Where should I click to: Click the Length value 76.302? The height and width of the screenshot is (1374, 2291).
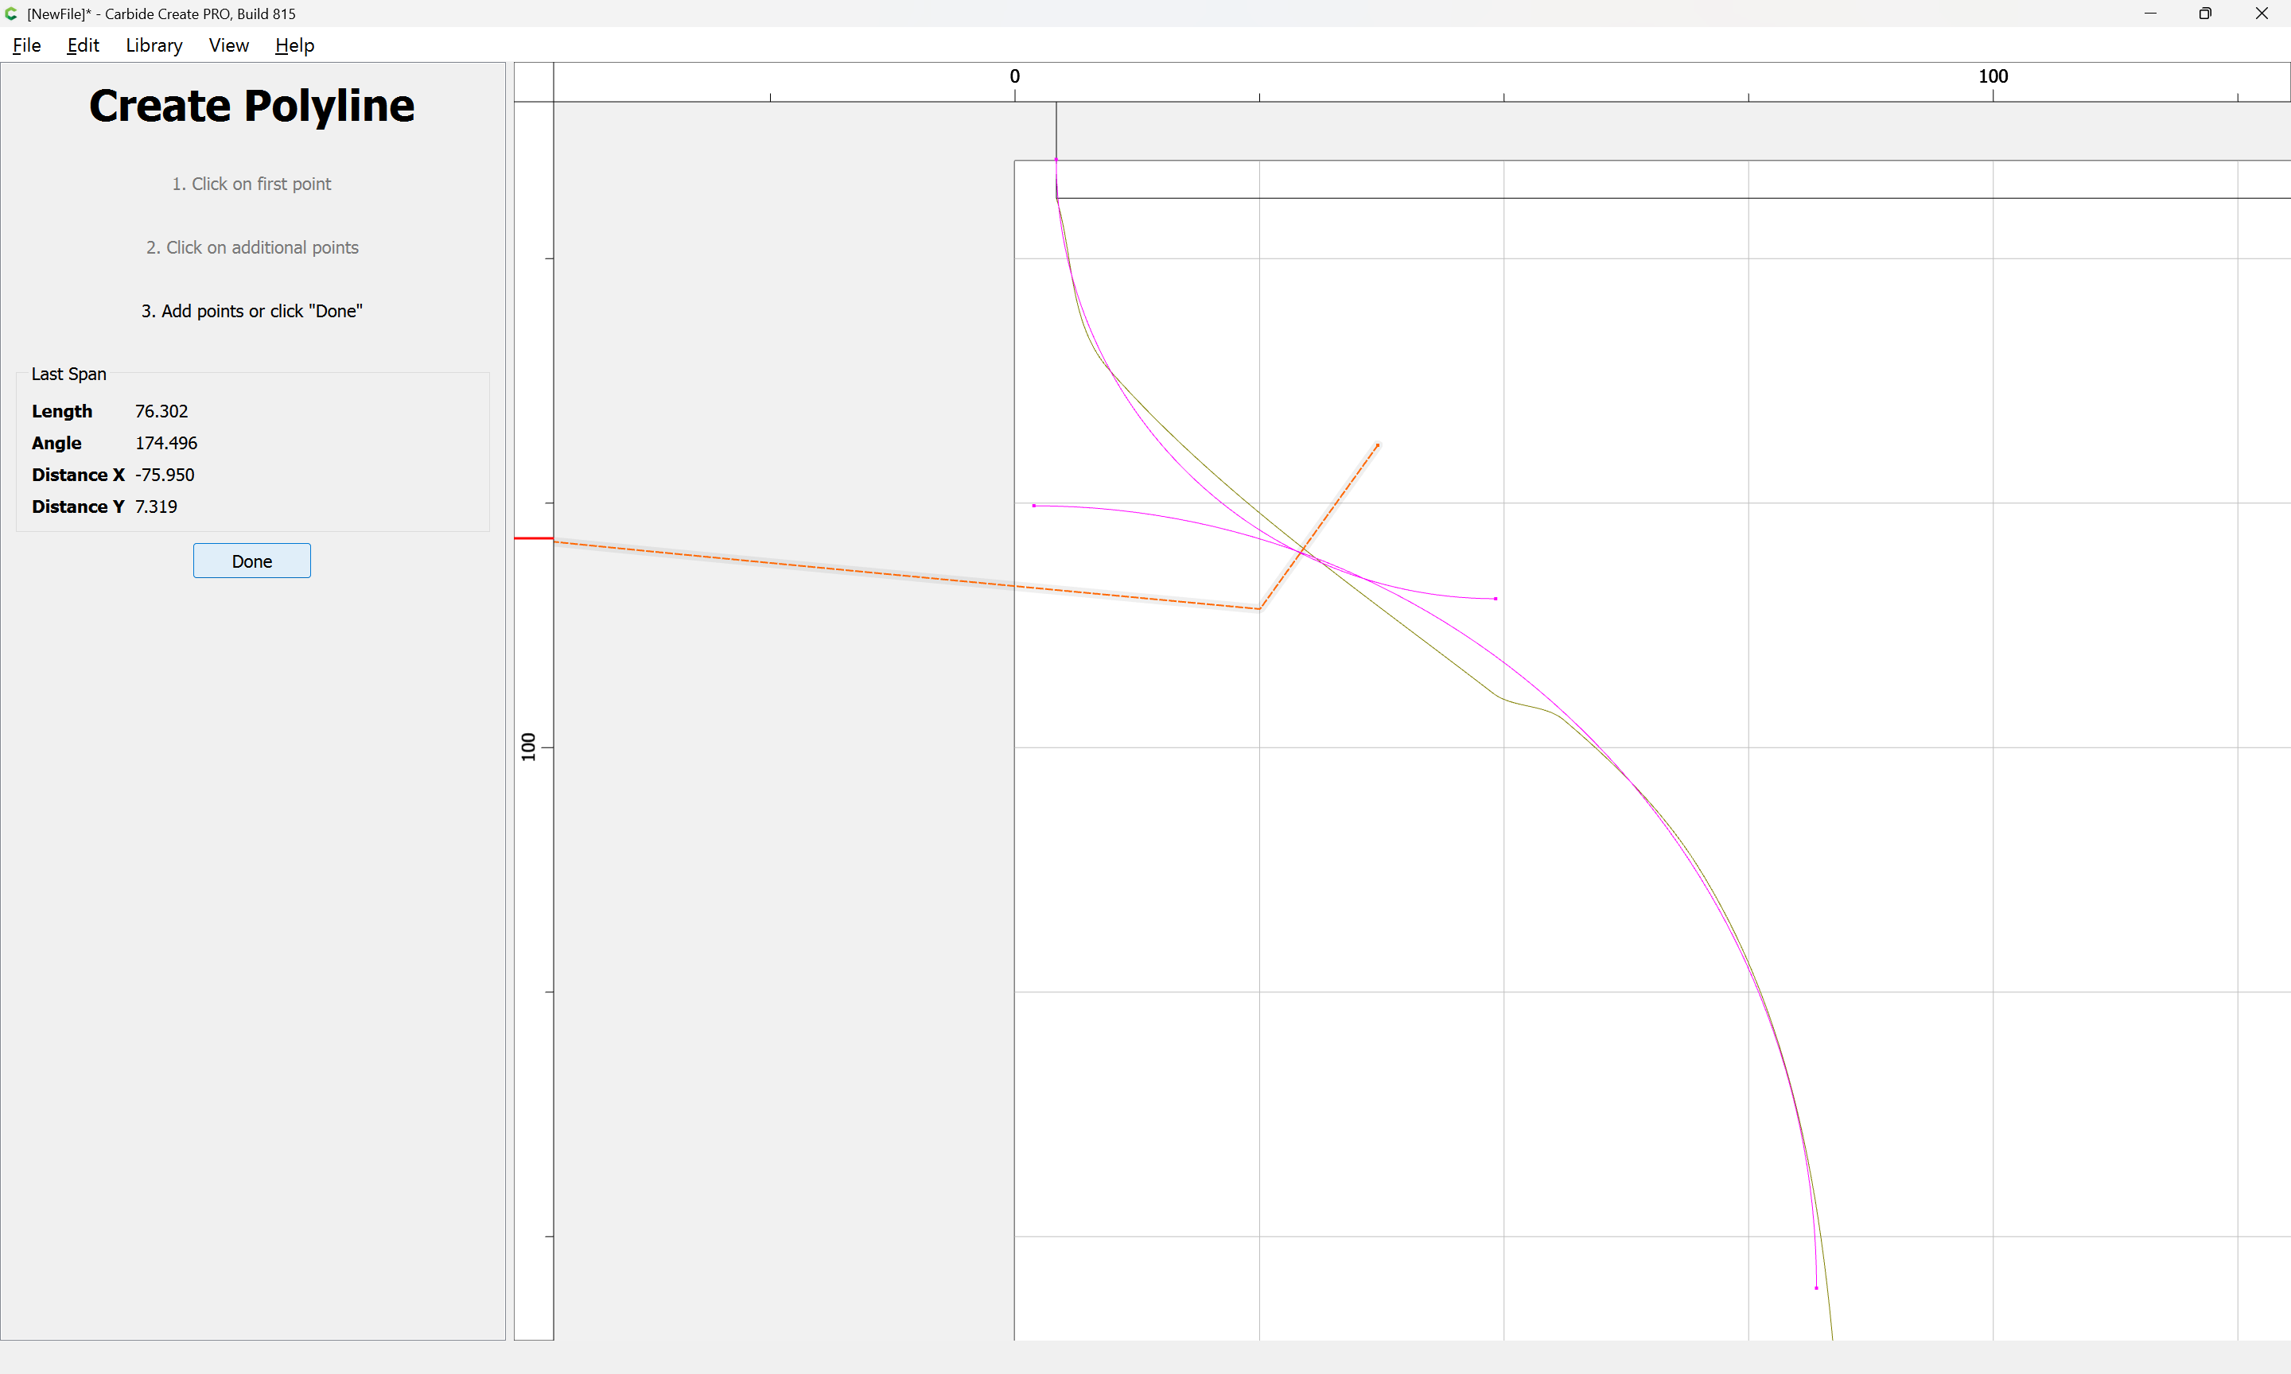tap(161, 411)
